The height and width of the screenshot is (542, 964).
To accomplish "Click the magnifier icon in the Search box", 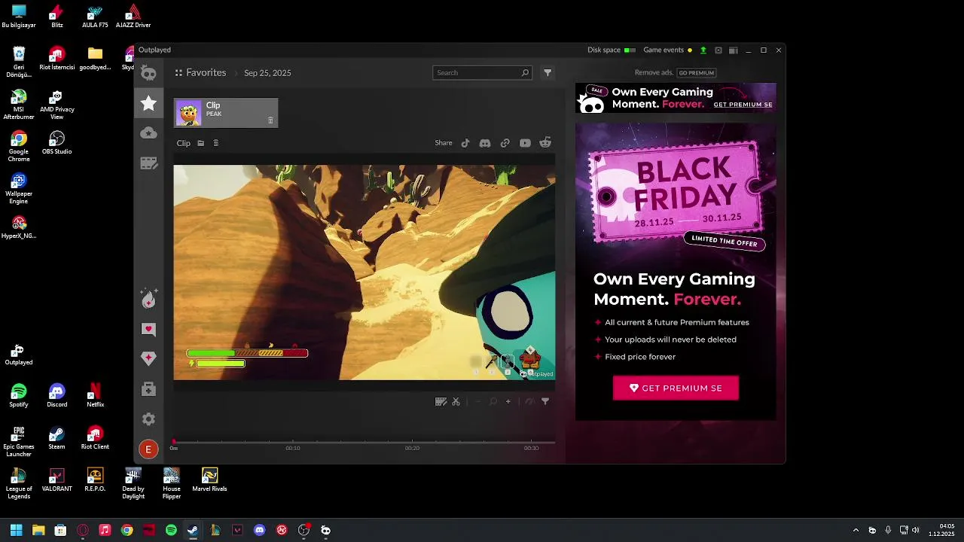I will (525, 73).
